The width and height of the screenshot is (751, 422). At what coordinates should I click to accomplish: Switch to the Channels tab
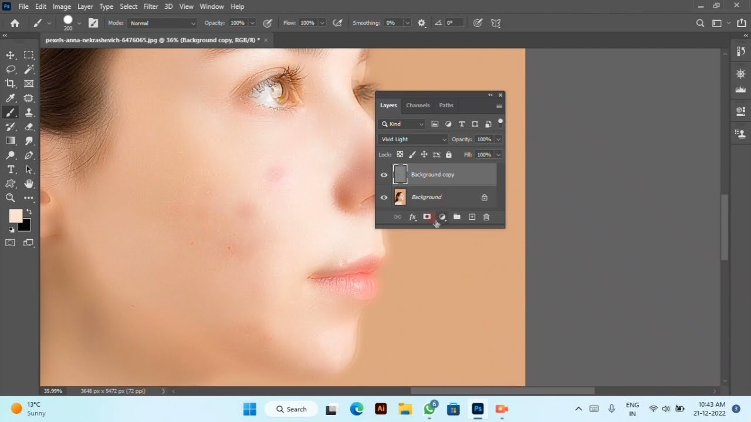pos(418,105)
